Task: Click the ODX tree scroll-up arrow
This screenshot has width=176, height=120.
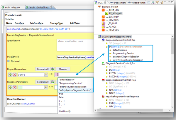Action: coord(172,37)
